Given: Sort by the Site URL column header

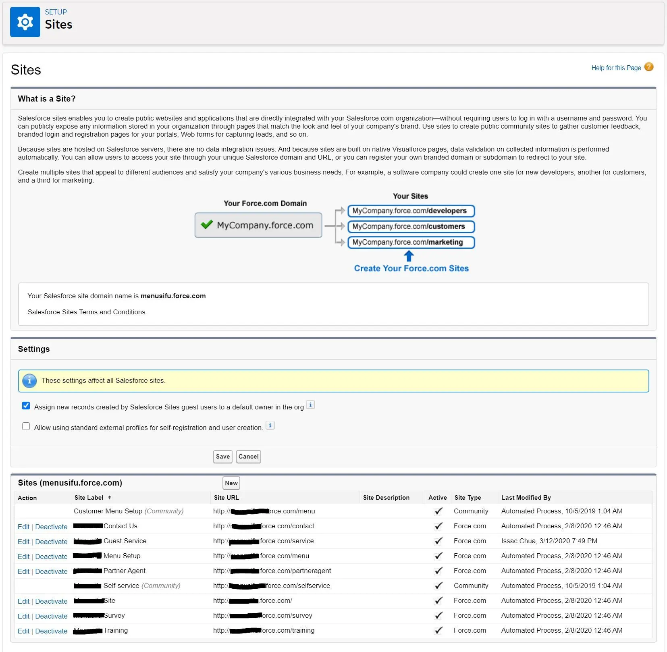Looking at the screenshot, I should point(226,498).
